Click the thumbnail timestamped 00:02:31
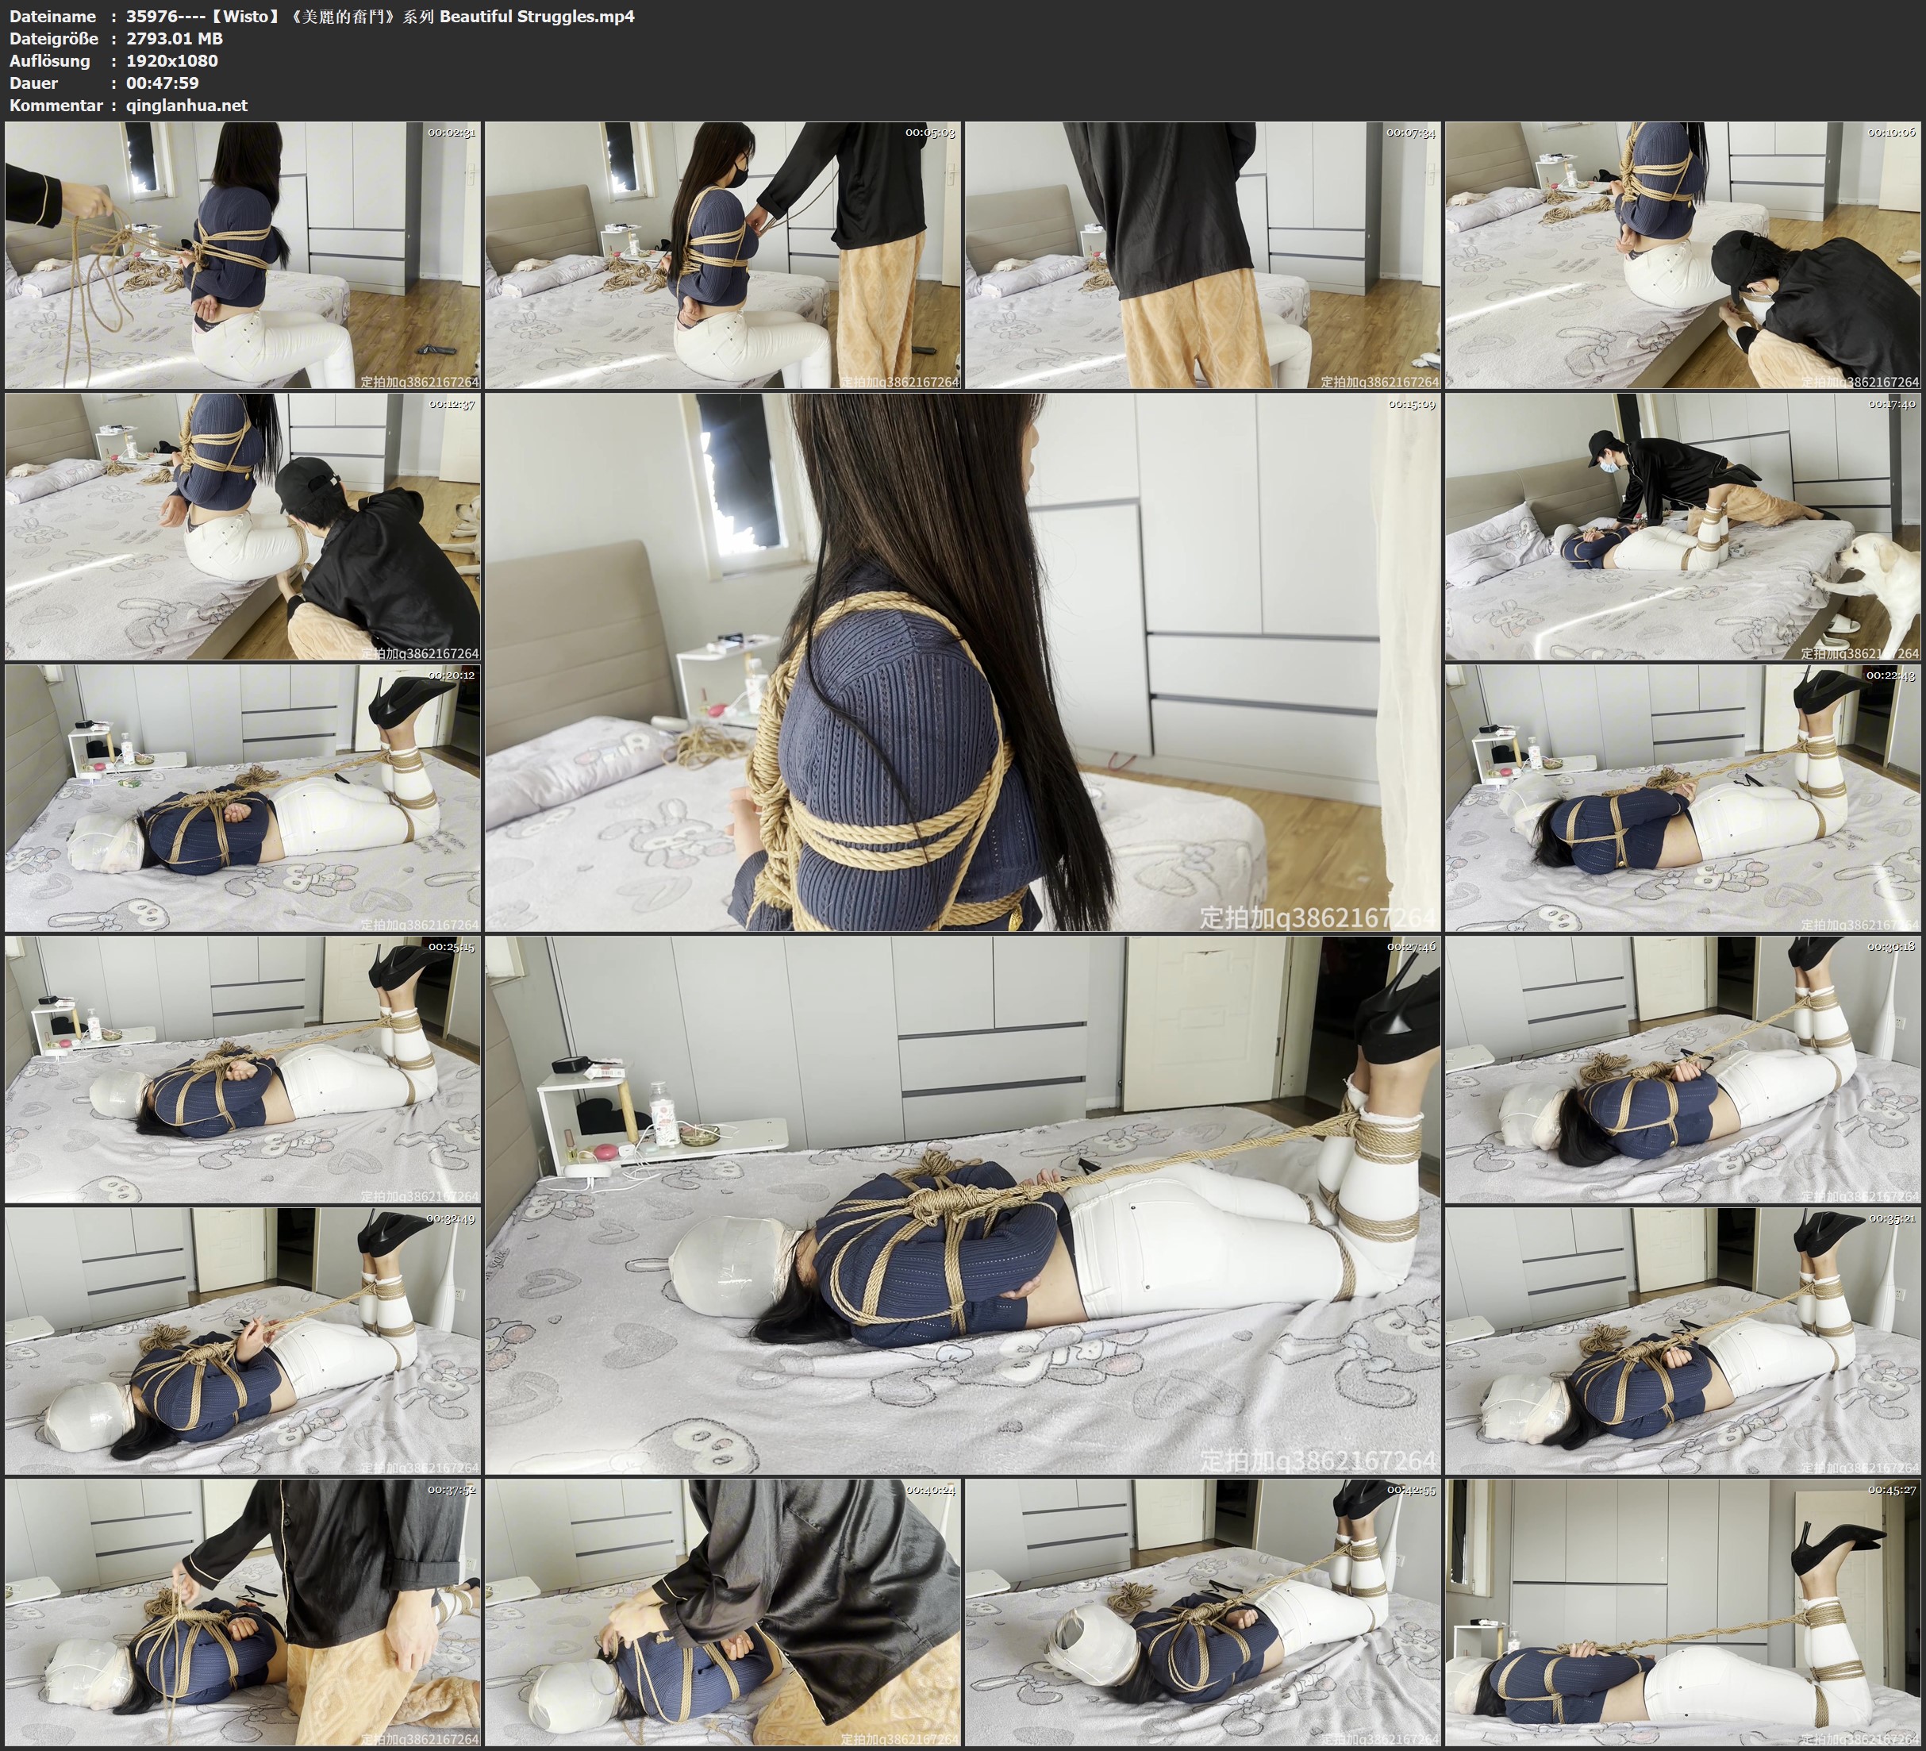1926x1751 pixels. pos(243,256)
